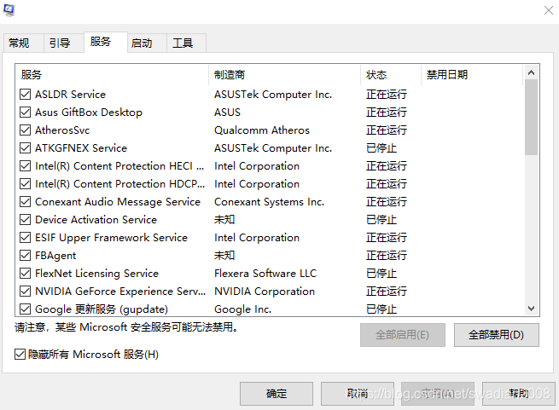The width and height of the screenshot is (559, 410).
Task: Click the 应用(A) button
Action: tap(438, 394)
